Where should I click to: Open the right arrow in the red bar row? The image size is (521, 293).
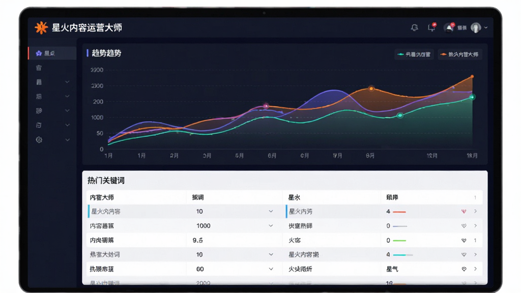476,211
